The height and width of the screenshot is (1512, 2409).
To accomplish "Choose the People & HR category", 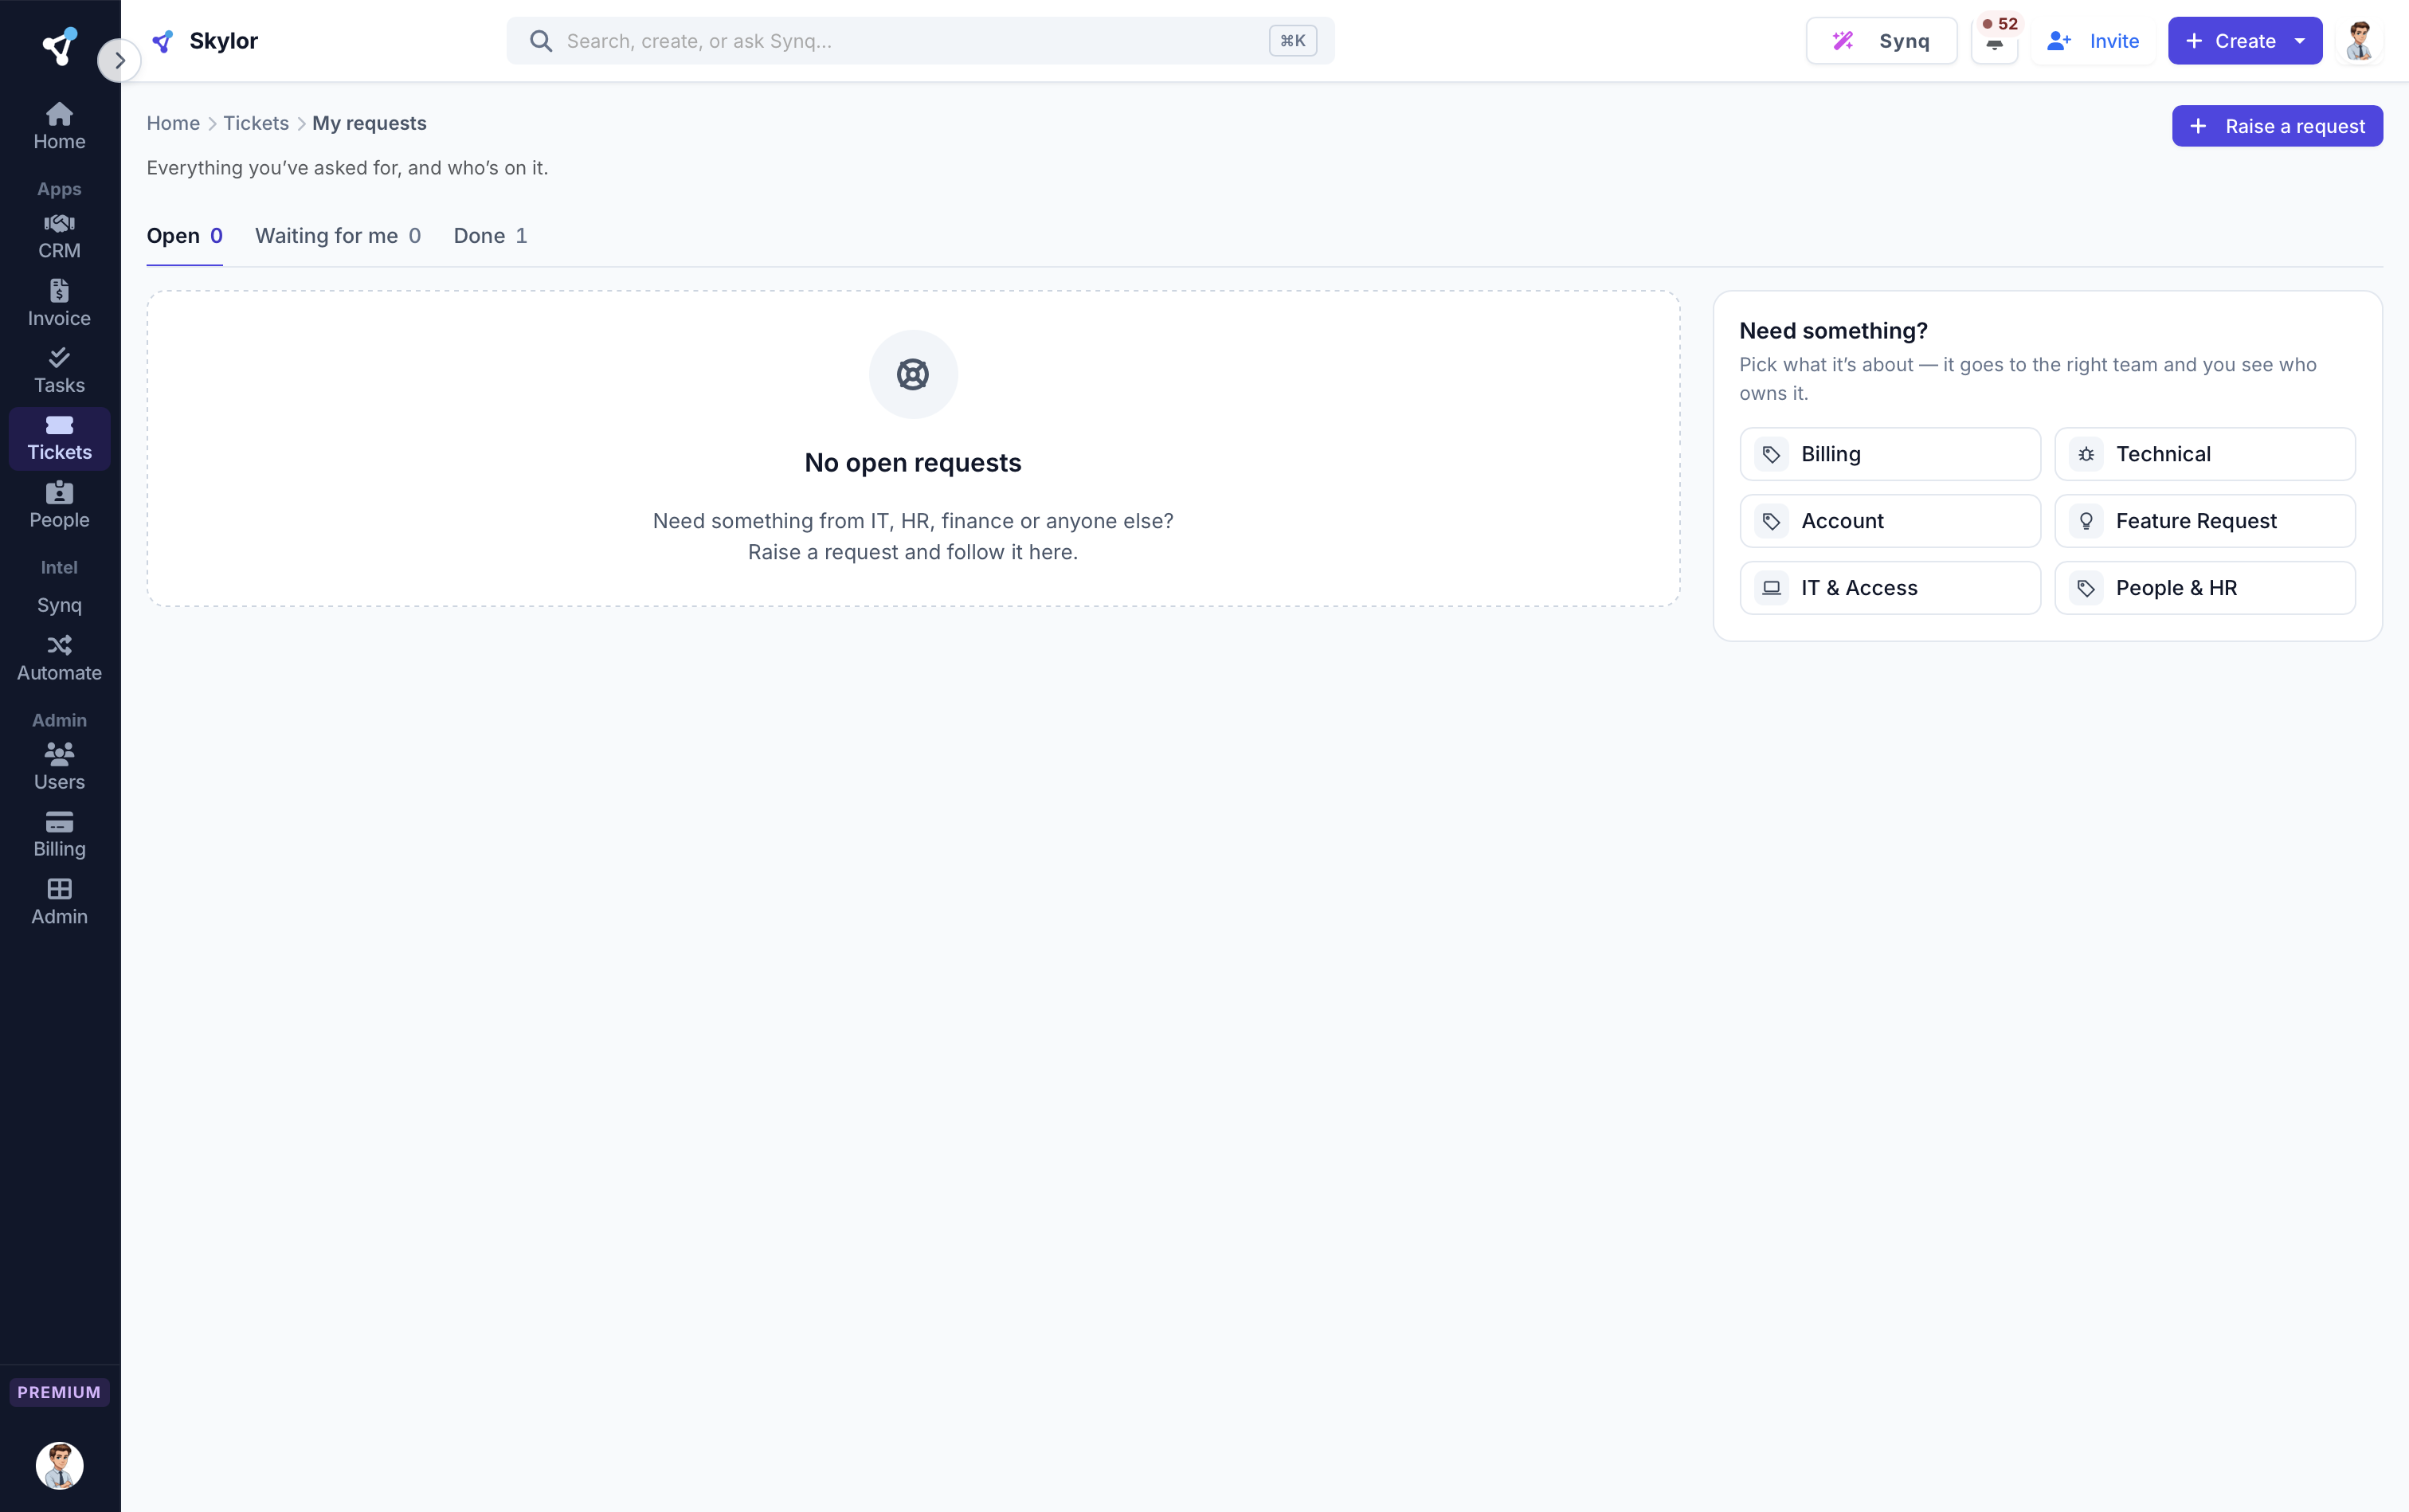I will pyautogui.click(x=2205, y=588).
